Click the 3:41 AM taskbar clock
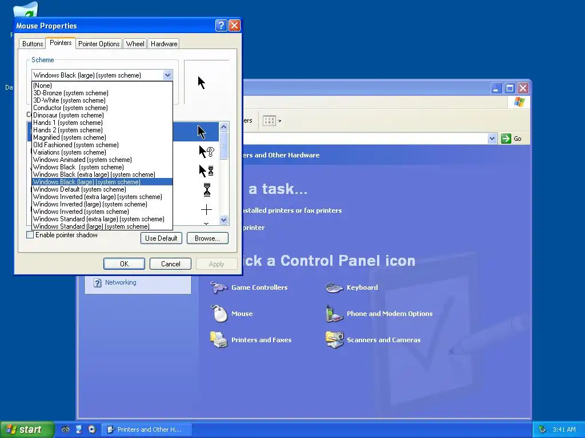The width and height of the screenshot is (585, 438). (x=564, y=429)
